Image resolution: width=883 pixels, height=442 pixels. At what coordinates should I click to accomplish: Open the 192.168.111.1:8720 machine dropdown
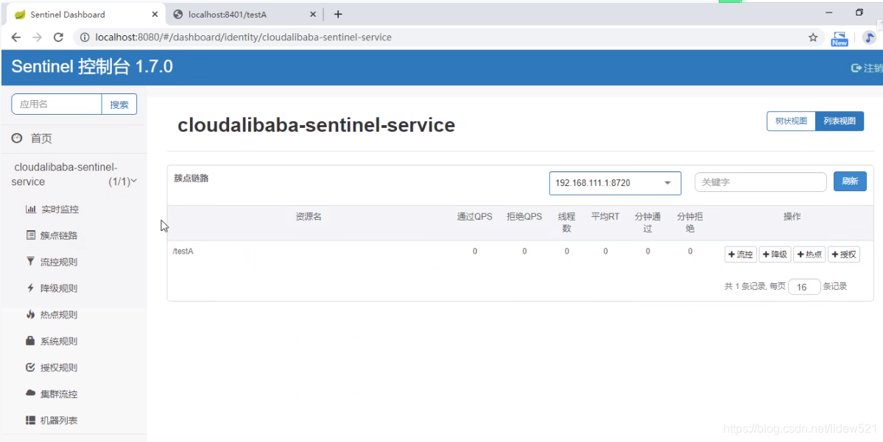coord(615,183)
